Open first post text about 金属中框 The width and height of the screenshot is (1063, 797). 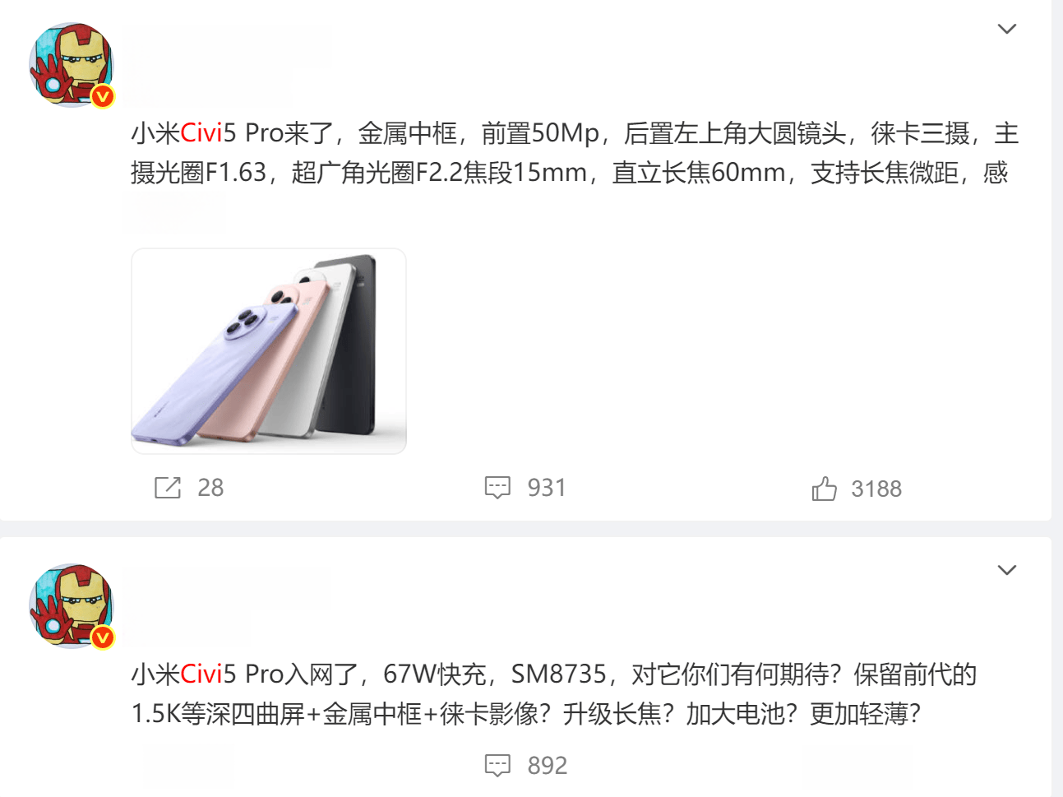point(575,153)
